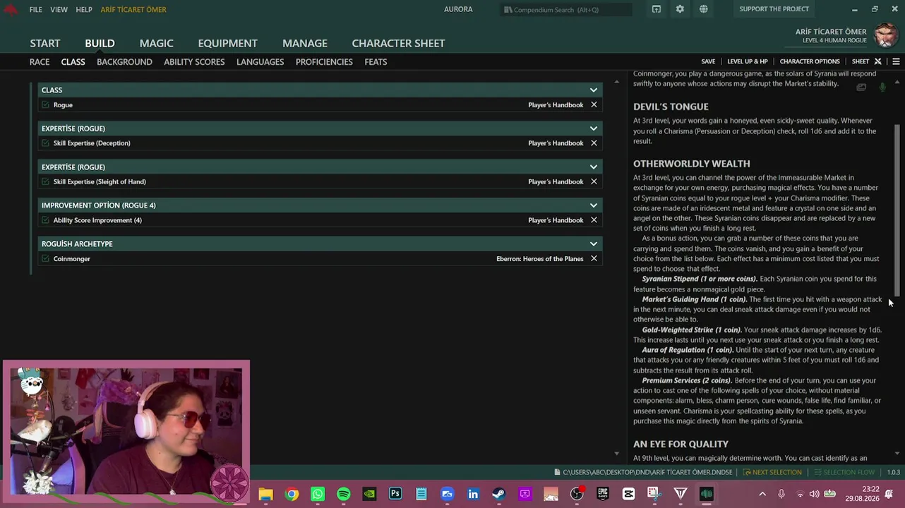This screenshot has width=905, height=508.
Task: Toggle Ability Score Improvement (4) checkbox
Action: pyautogui.click(x=46, y=220)
